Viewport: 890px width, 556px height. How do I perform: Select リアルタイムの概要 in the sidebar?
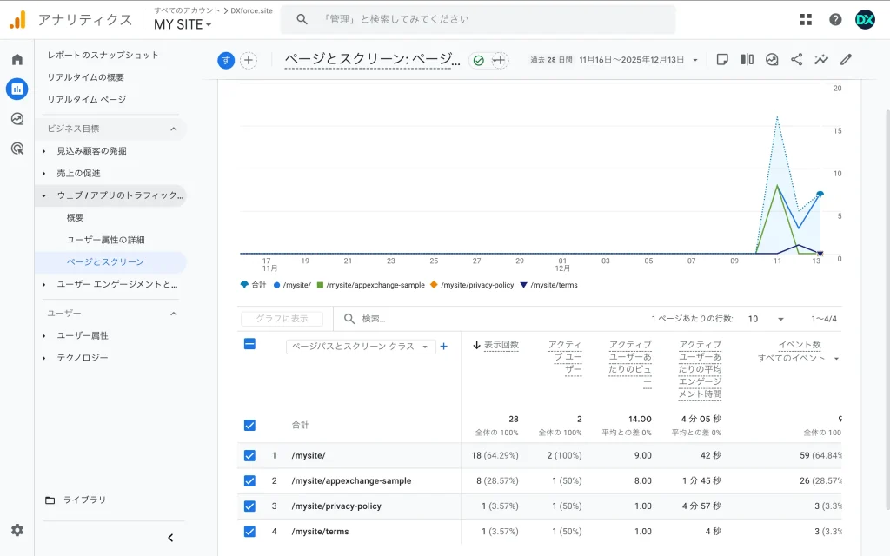tap(85, 77)
